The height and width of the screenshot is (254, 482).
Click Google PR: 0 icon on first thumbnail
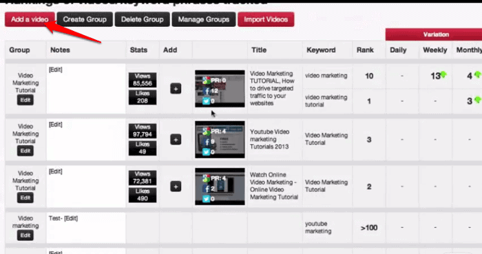point(207,81)
